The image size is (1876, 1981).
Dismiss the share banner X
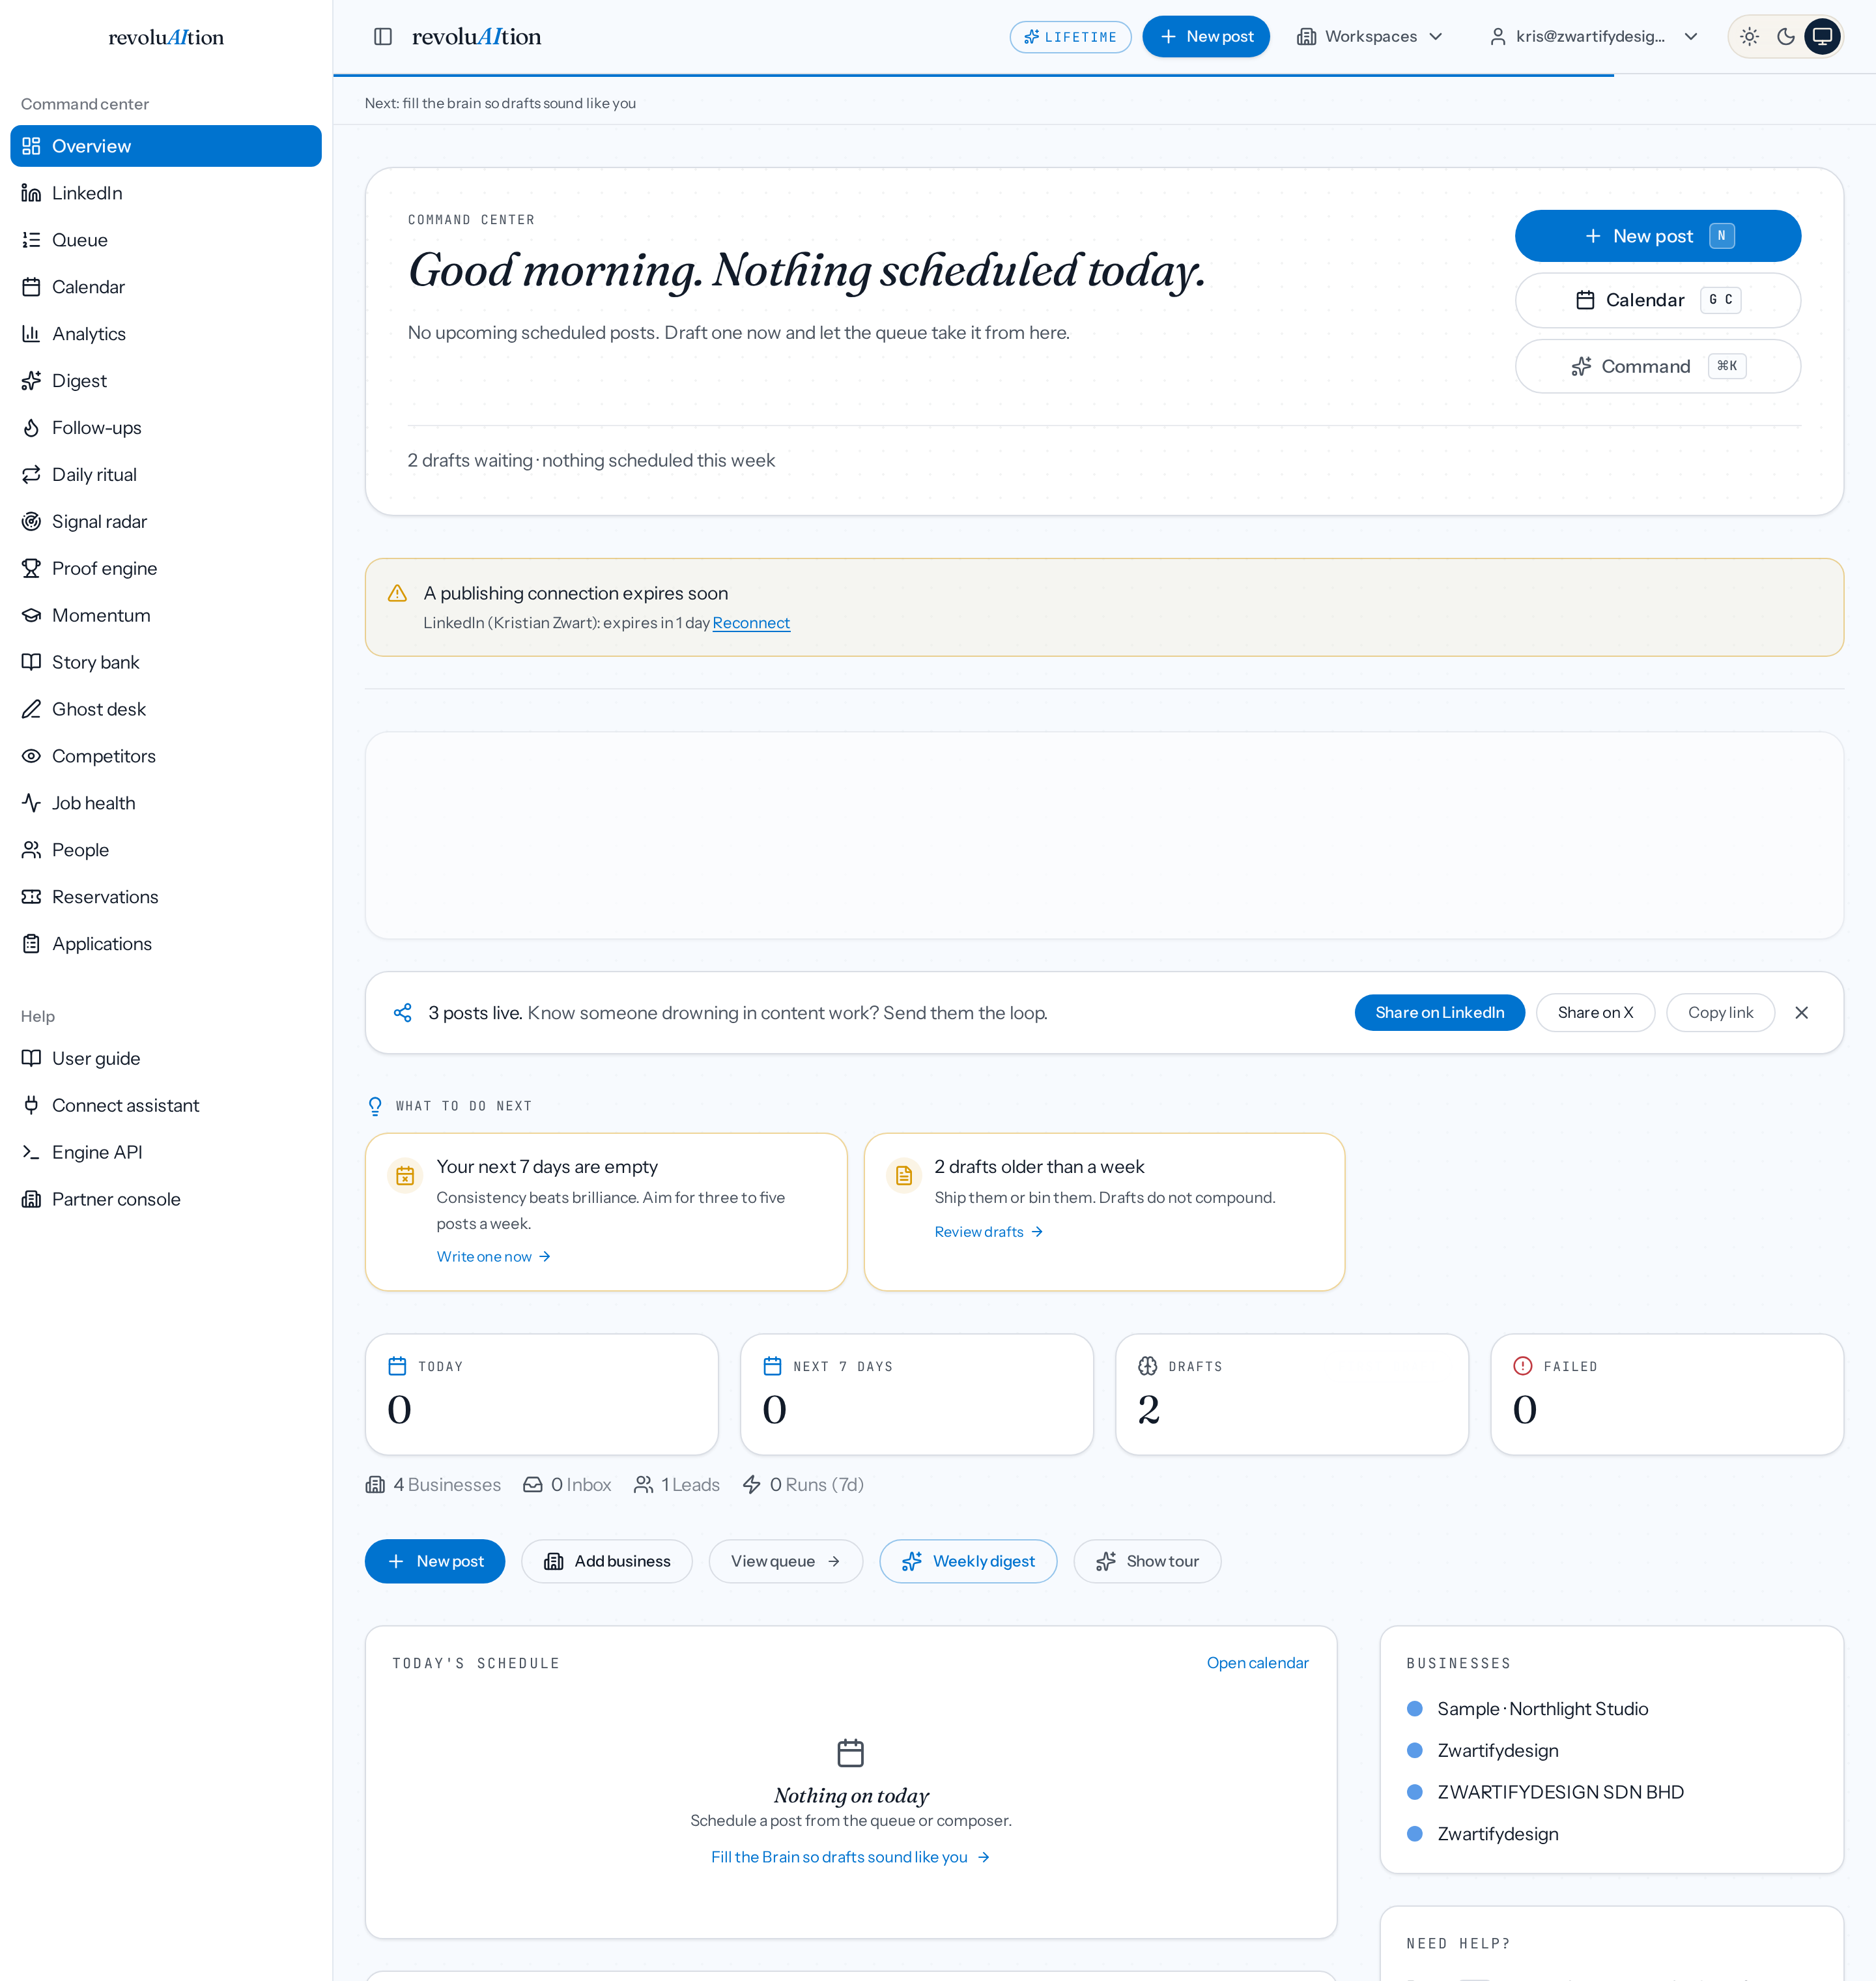[x=1801, y=1013]
